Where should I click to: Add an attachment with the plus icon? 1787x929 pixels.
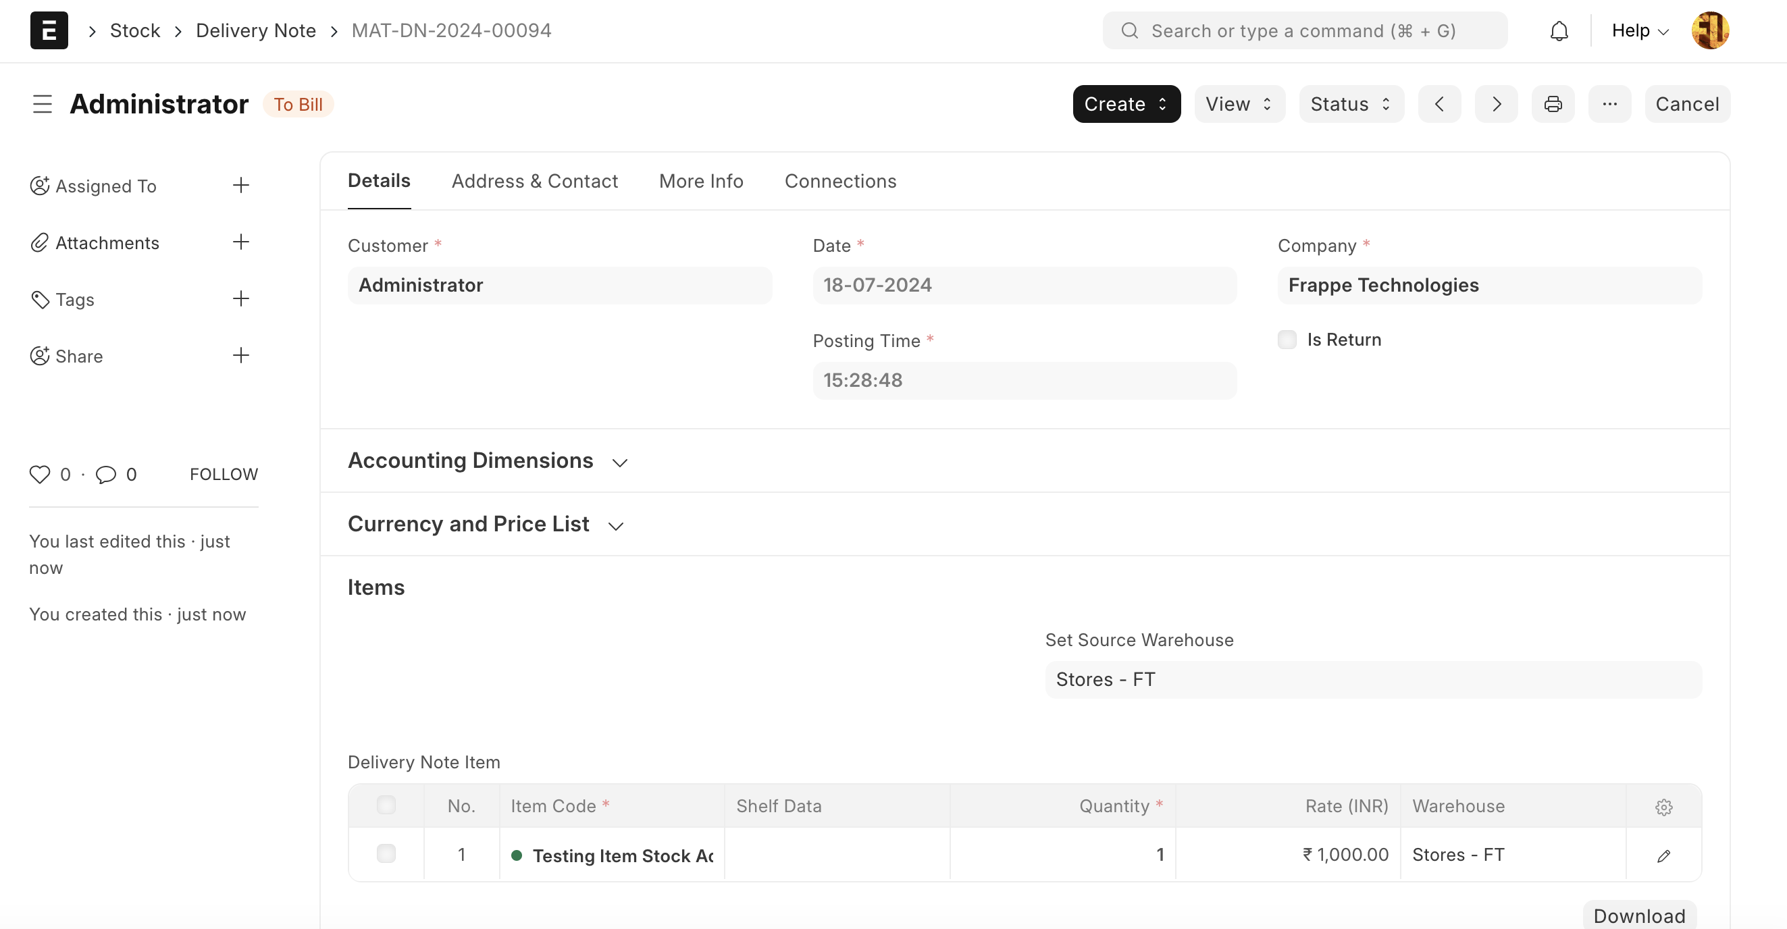tap(240, 242)
